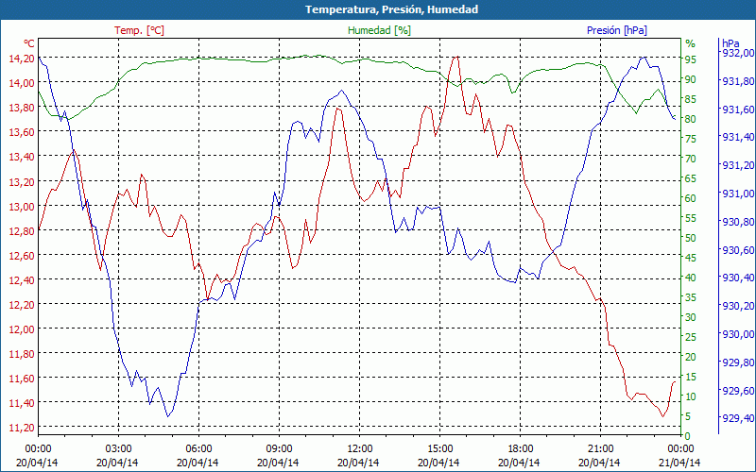
Task: Click the red "Temp. [°C]" legend label
Action: coord(139,30)
